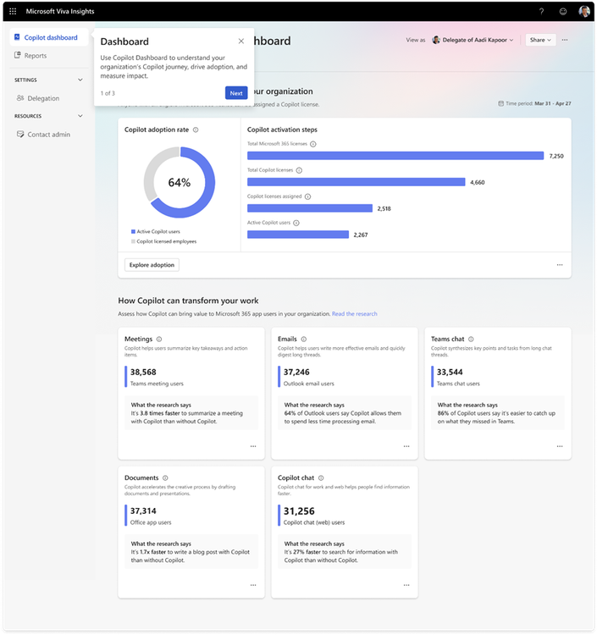
Task: Open the app launcher waffle icon
Action: (x=13, y=11)
